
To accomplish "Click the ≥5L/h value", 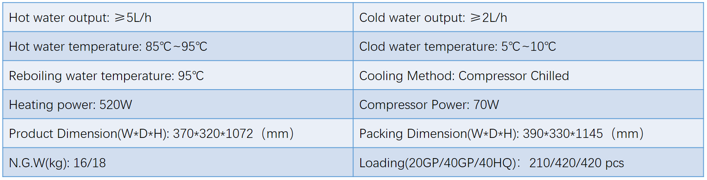I will [133, 18].
